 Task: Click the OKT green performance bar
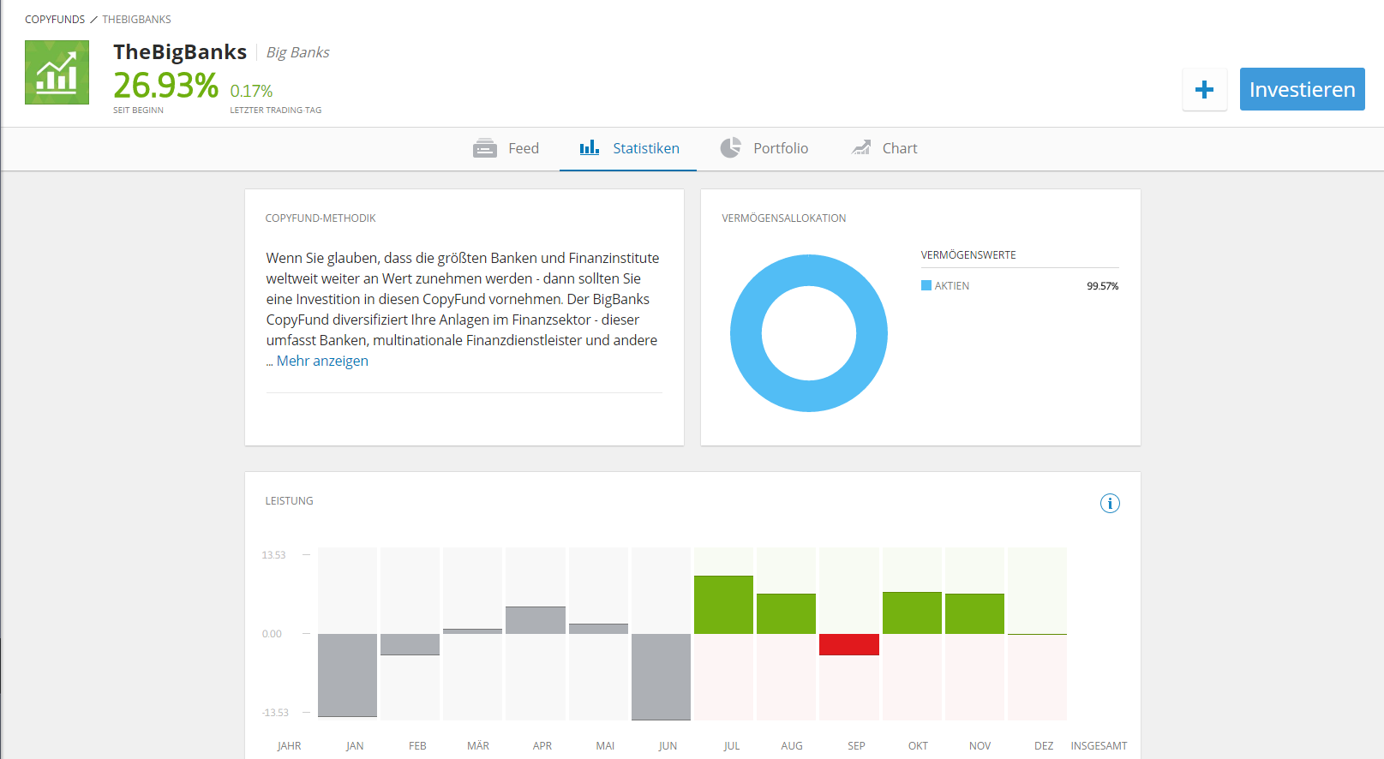click(x=912, y=613)
